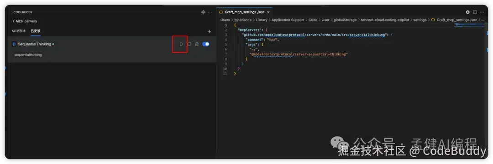Click the server-sequential-thinking package string
This screenshot has width=493, height=164.
[299, 54]
